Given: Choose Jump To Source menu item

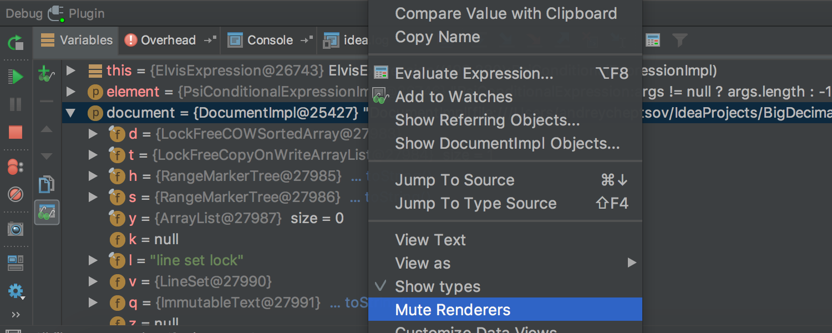Looking at the screenshot, I should pos(455,180).
